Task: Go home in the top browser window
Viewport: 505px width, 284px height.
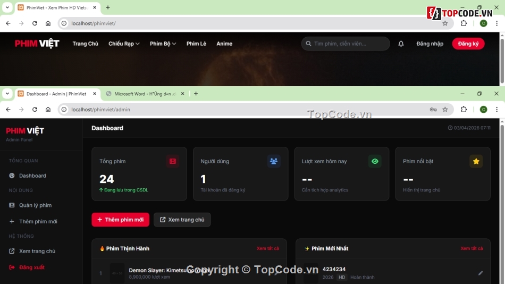Action: [x=48, y=23]
